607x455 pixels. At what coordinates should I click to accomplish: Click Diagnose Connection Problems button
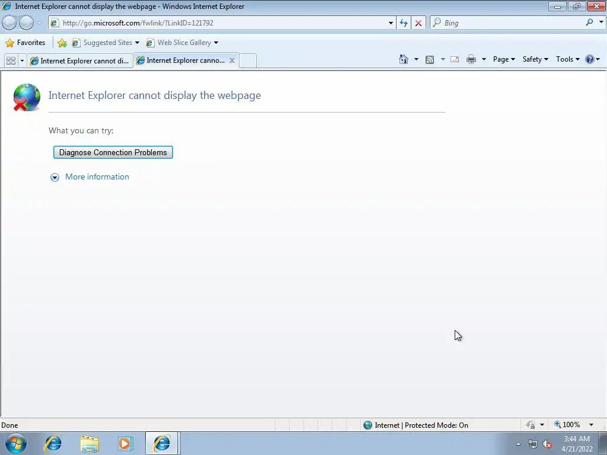113,152
